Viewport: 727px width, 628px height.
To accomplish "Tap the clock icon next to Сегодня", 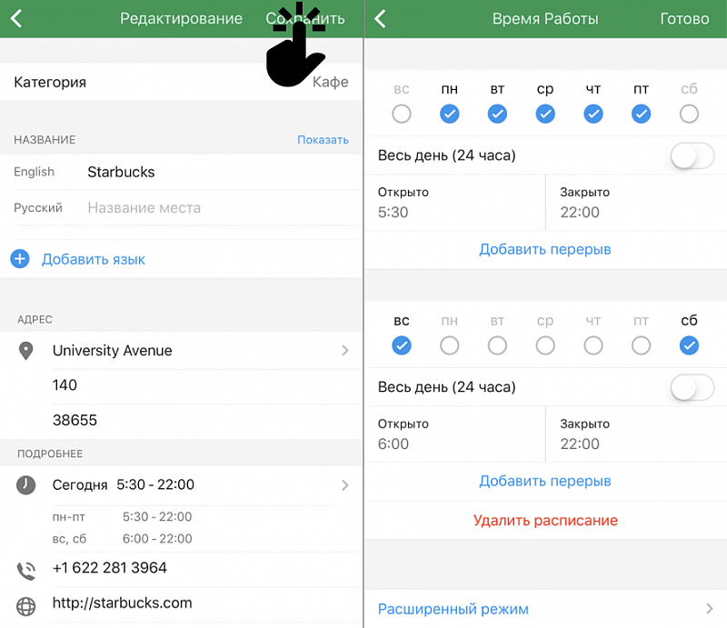I will click(x=26, y=485).
